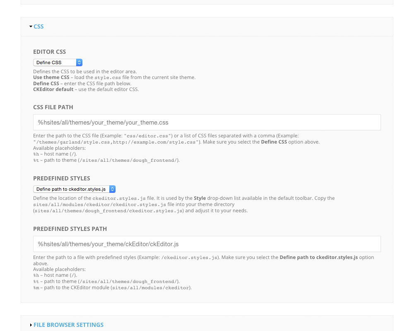
Task: Expand File Browser Settings with its triangle
Action: point(31,325)
